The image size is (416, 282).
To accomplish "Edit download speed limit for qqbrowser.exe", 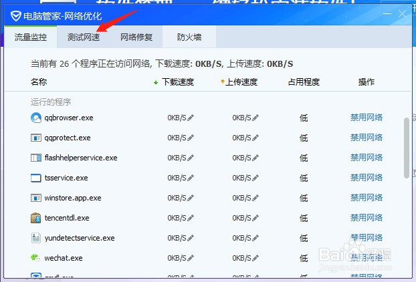I will pos(191,118).
